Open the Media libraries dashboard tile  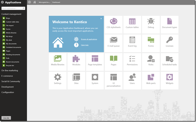tap(58, 62)
